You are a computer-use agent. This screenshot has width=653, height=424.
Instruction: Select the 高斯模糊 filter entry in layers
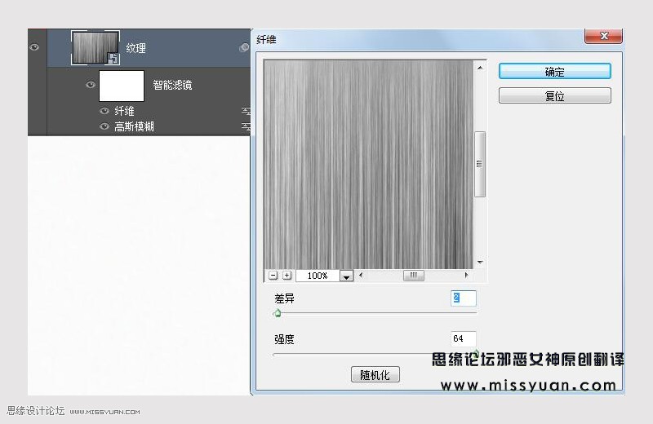(134, 126)
